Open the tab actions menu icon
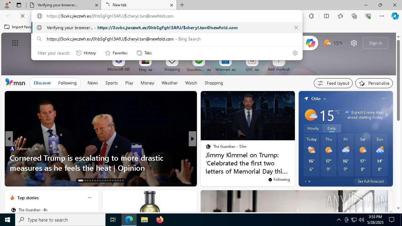 (19, 5)
